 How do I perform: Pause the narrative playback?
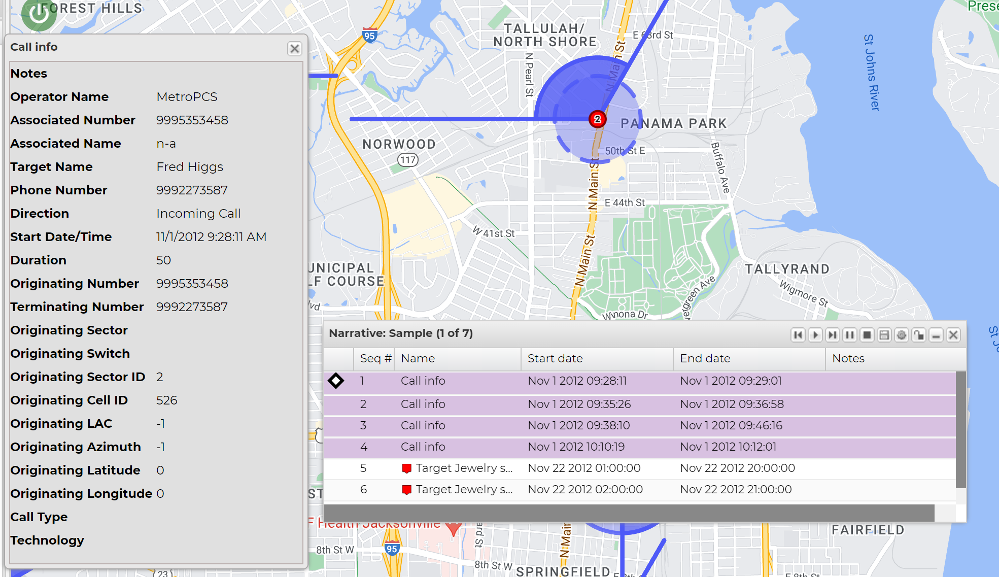(x=850, y=335)
